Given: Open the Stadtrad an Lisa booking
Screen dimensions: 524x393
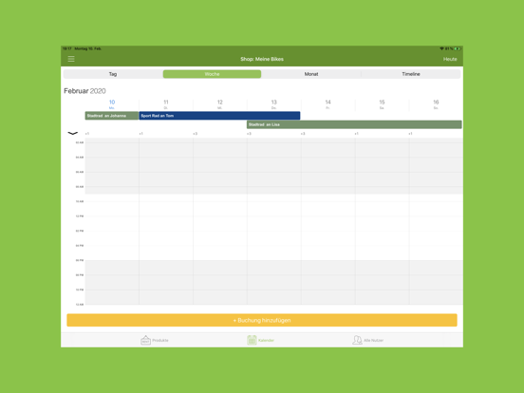Looking at the screenshot, I should pos(354,124).
